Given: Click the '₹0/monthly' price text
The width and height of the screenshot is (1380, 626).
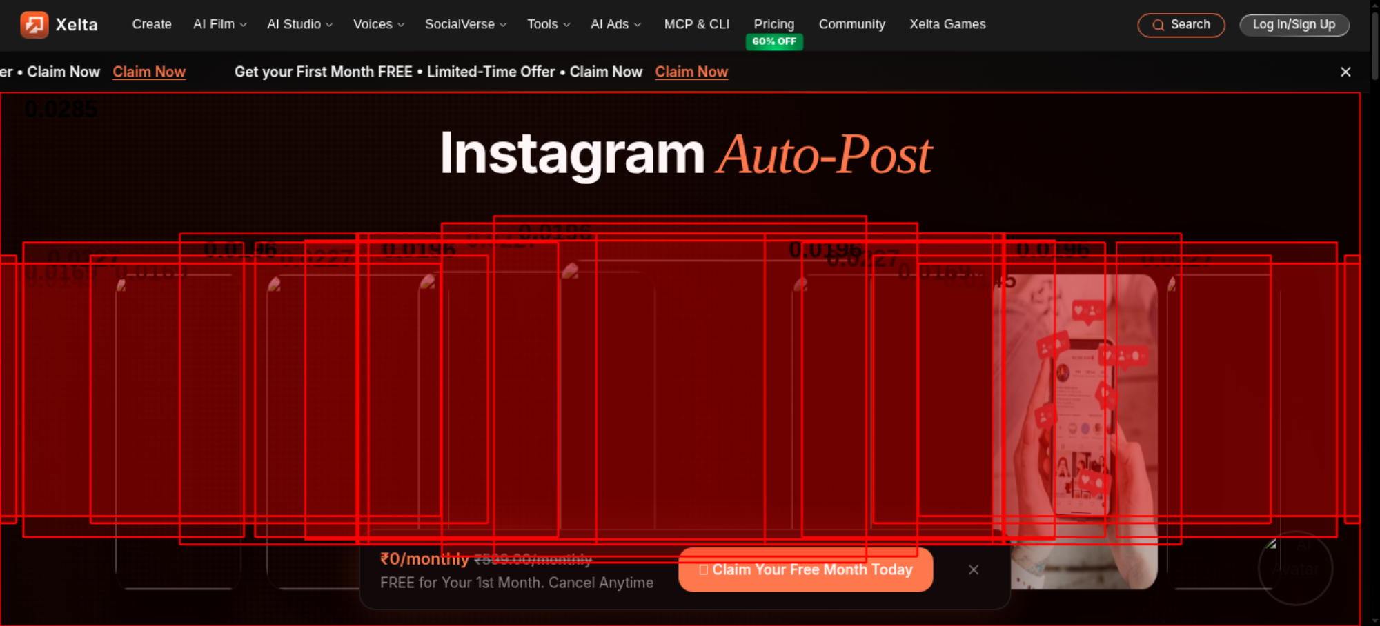Looking at the screenshot, I should click(424, 559).
